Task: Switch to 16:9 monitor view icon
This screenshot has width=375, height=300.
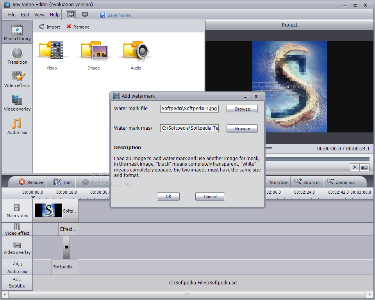Action: (x=85, y=14)
